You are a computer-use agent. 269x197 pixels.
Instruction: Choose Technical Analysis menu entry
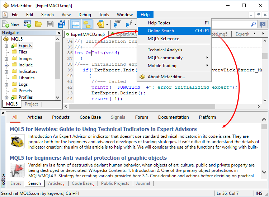(x=174, y=50)
